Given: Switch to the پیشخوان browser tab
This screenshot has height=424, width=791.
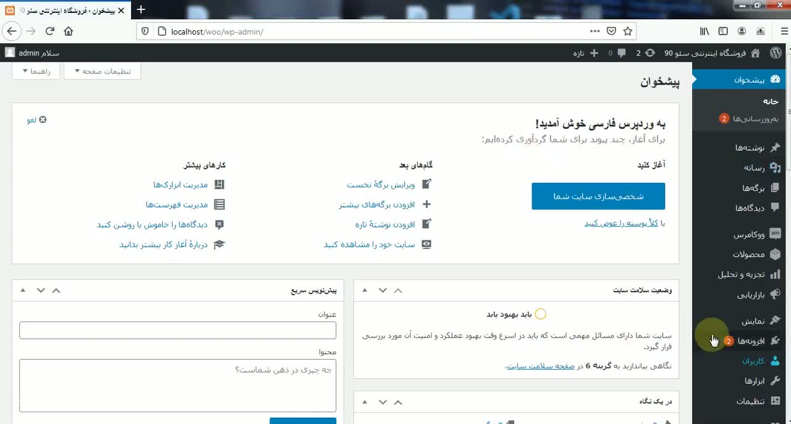Looking at the screenshot, I should pyautogui.click(x=65, y=10).
